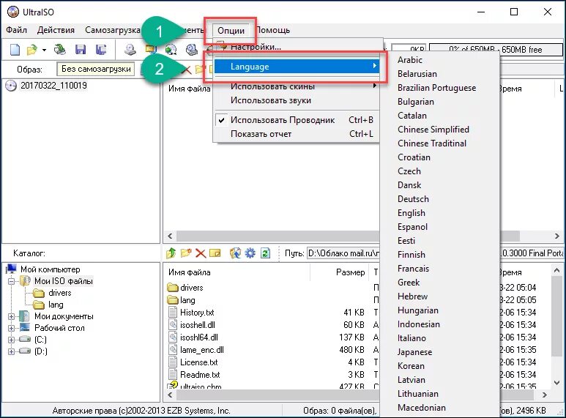Image resolution: width=566 pixels, height=418 pixels.
Task: Click the blue gear icon in catalog toolbar
Action: (x=250, y=253)
